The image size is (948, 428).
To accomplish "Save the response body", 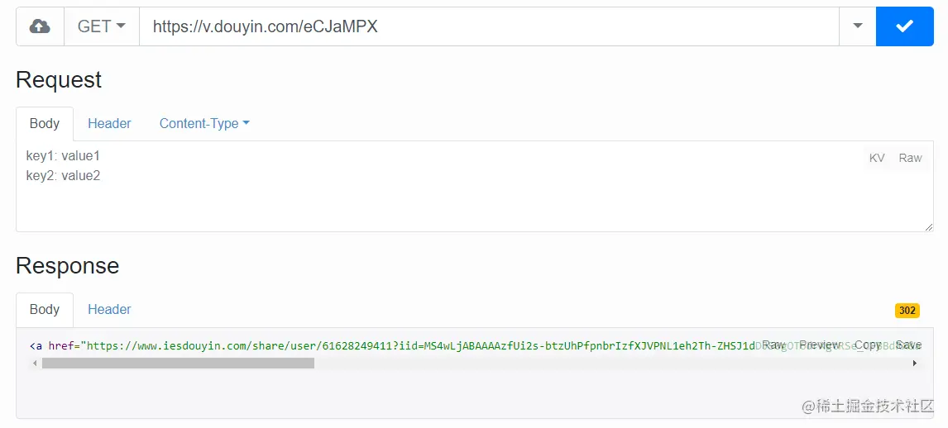I will pyautogui.click(x=908, y=345).
